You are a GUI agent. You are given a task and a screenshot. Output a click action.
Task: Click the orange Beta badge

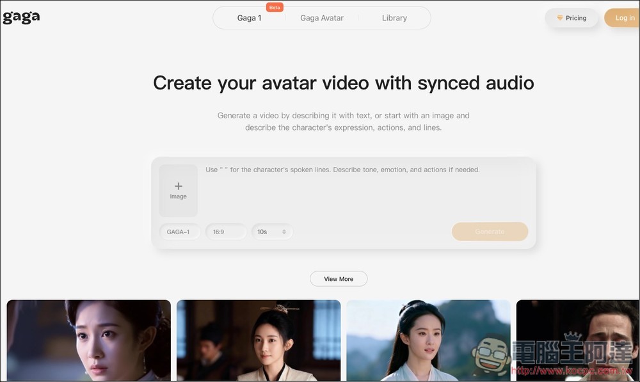point(275,8)
